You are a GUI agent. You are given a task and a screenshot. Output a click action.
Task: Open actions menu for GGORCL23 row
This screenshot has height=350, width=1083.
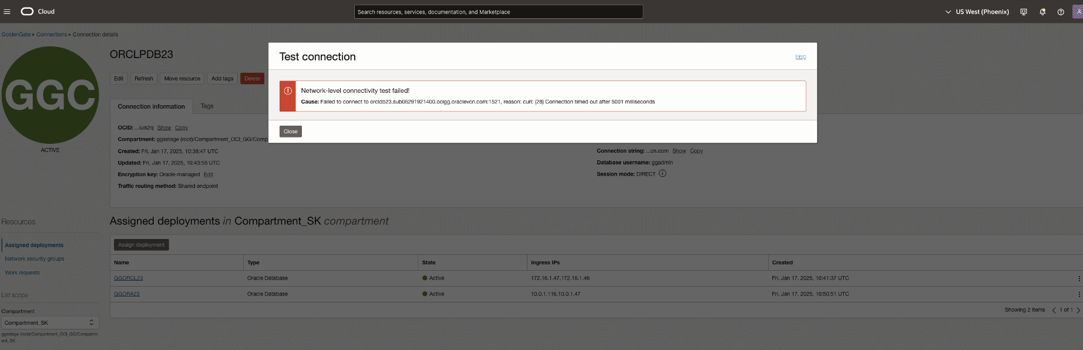coord(1079,278)
